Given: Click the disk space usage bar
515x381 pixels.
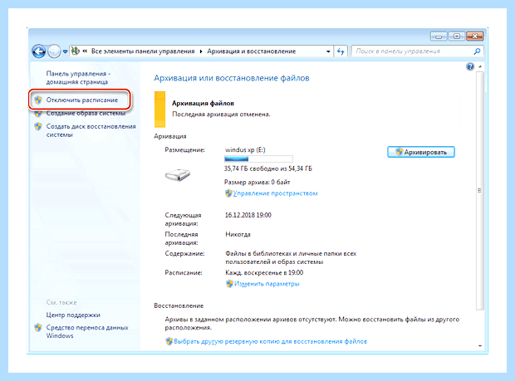Looking at the screenshot, I should (x=258, y=159).
